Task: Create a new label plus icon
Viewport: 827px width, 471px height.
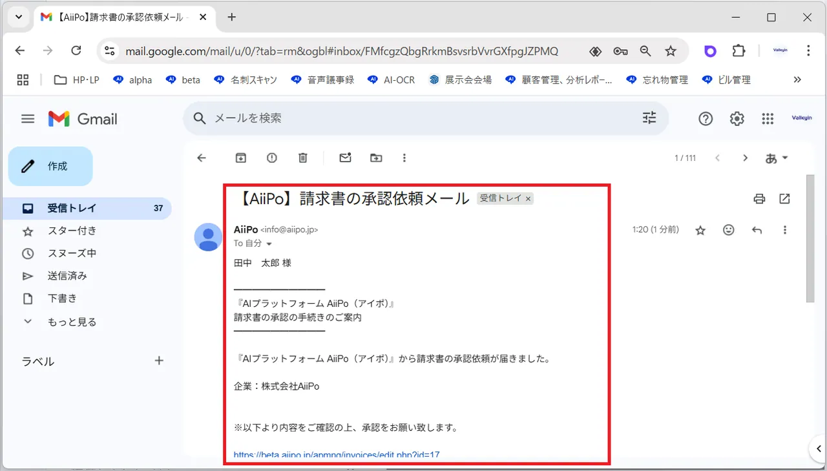Action: pyautogui.click(x=159, y=361)
